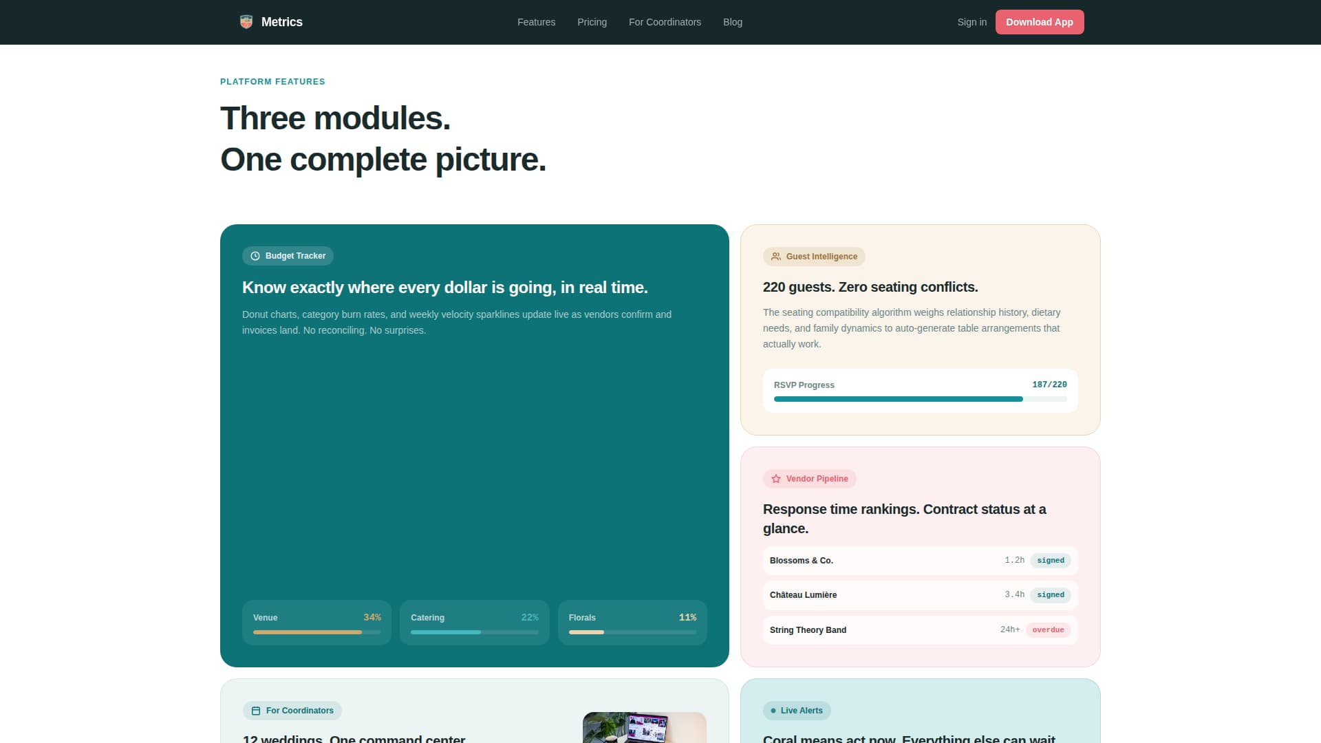Image resolution: width=1321 pixels, height=743 pixels.
Task: Click the calendar icon in For Coordinators badge
Action: (x=256, y=711)
